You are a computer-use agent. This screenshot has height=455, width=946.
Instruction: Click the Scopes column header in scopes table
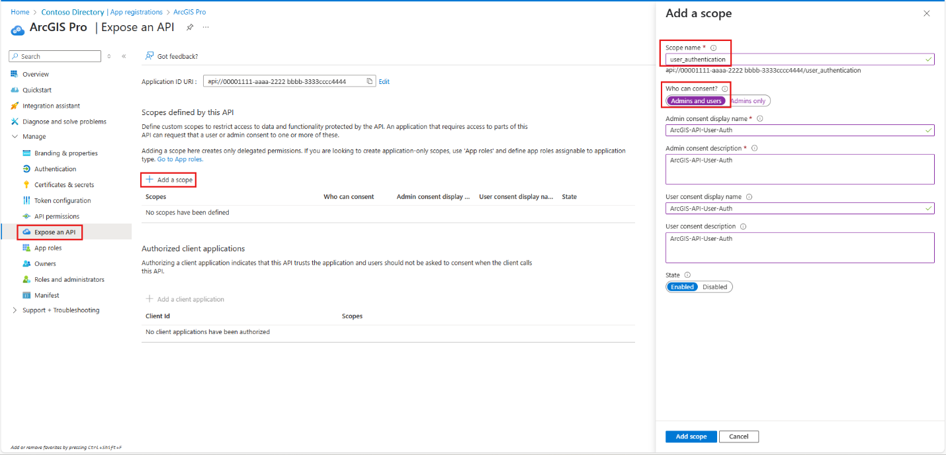(x=155, y=196)
